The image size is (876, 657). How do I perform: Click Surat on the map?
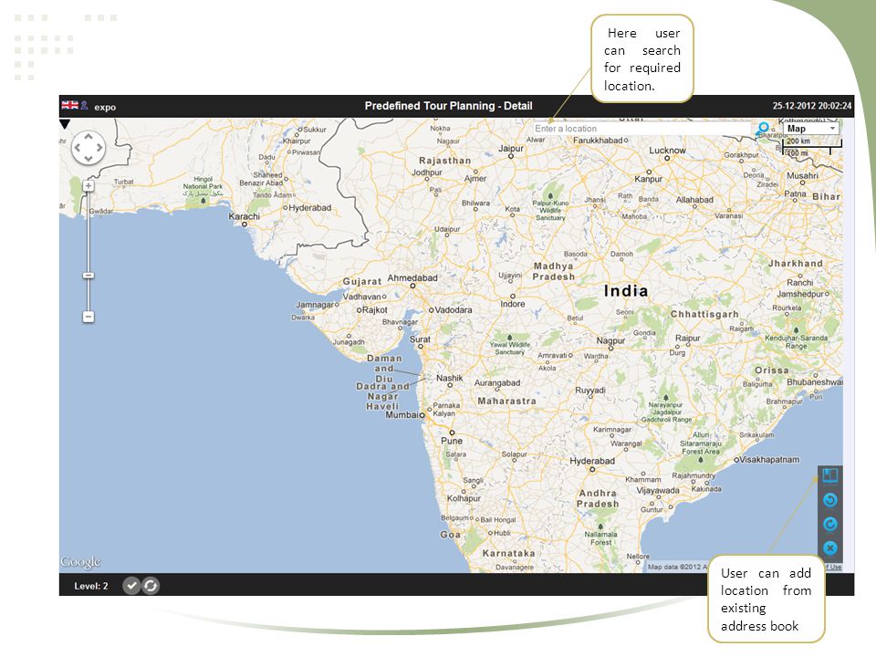tap(420, 339)
